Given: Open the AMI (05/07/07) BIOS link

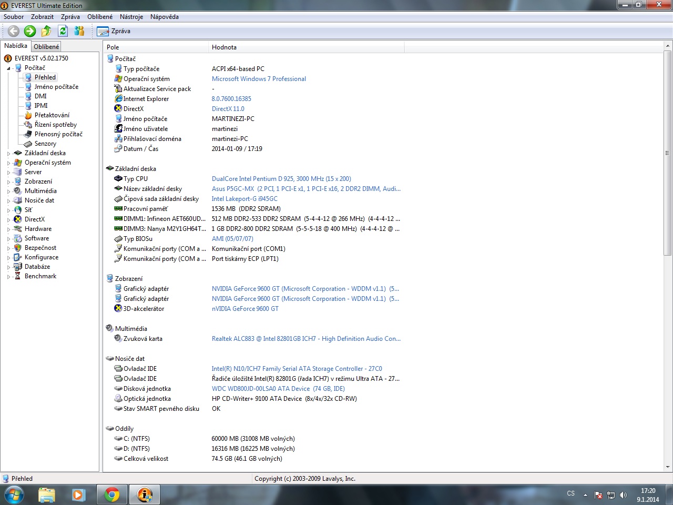Looking at the screenshot, I should pos(232,239).
